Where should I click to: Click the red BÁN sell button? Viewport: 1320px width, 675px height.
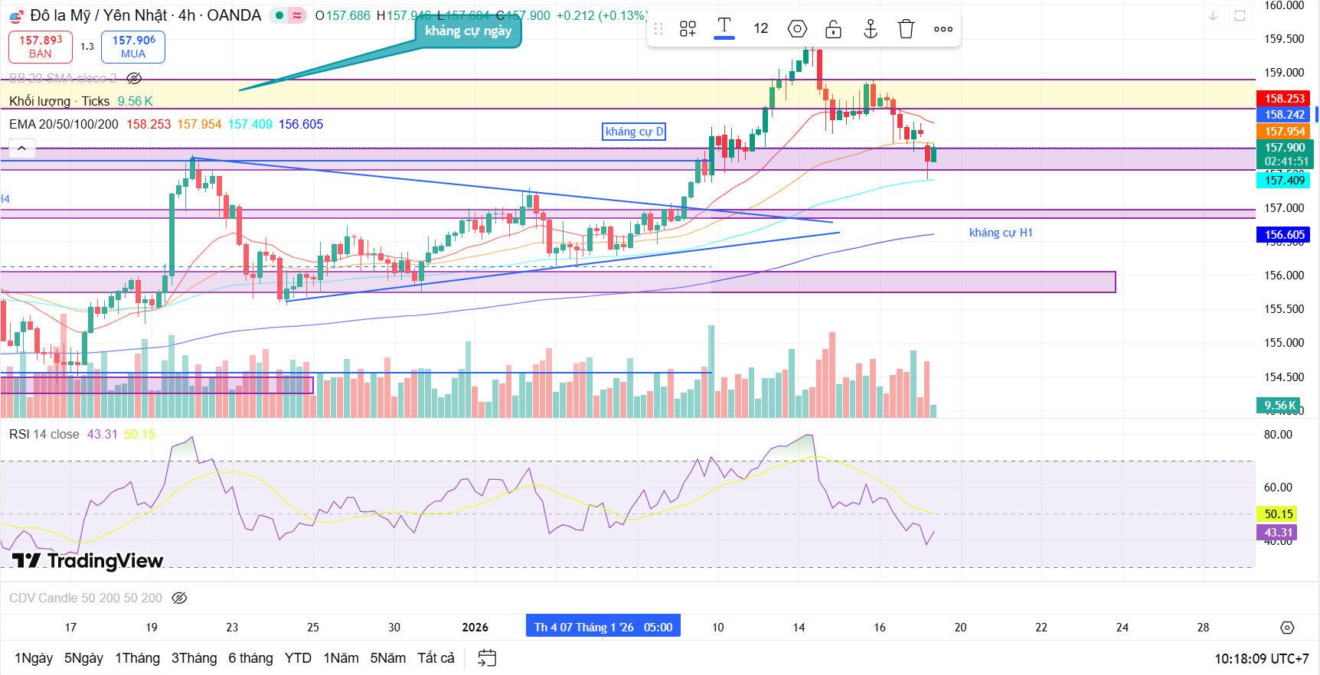point(41,47)
